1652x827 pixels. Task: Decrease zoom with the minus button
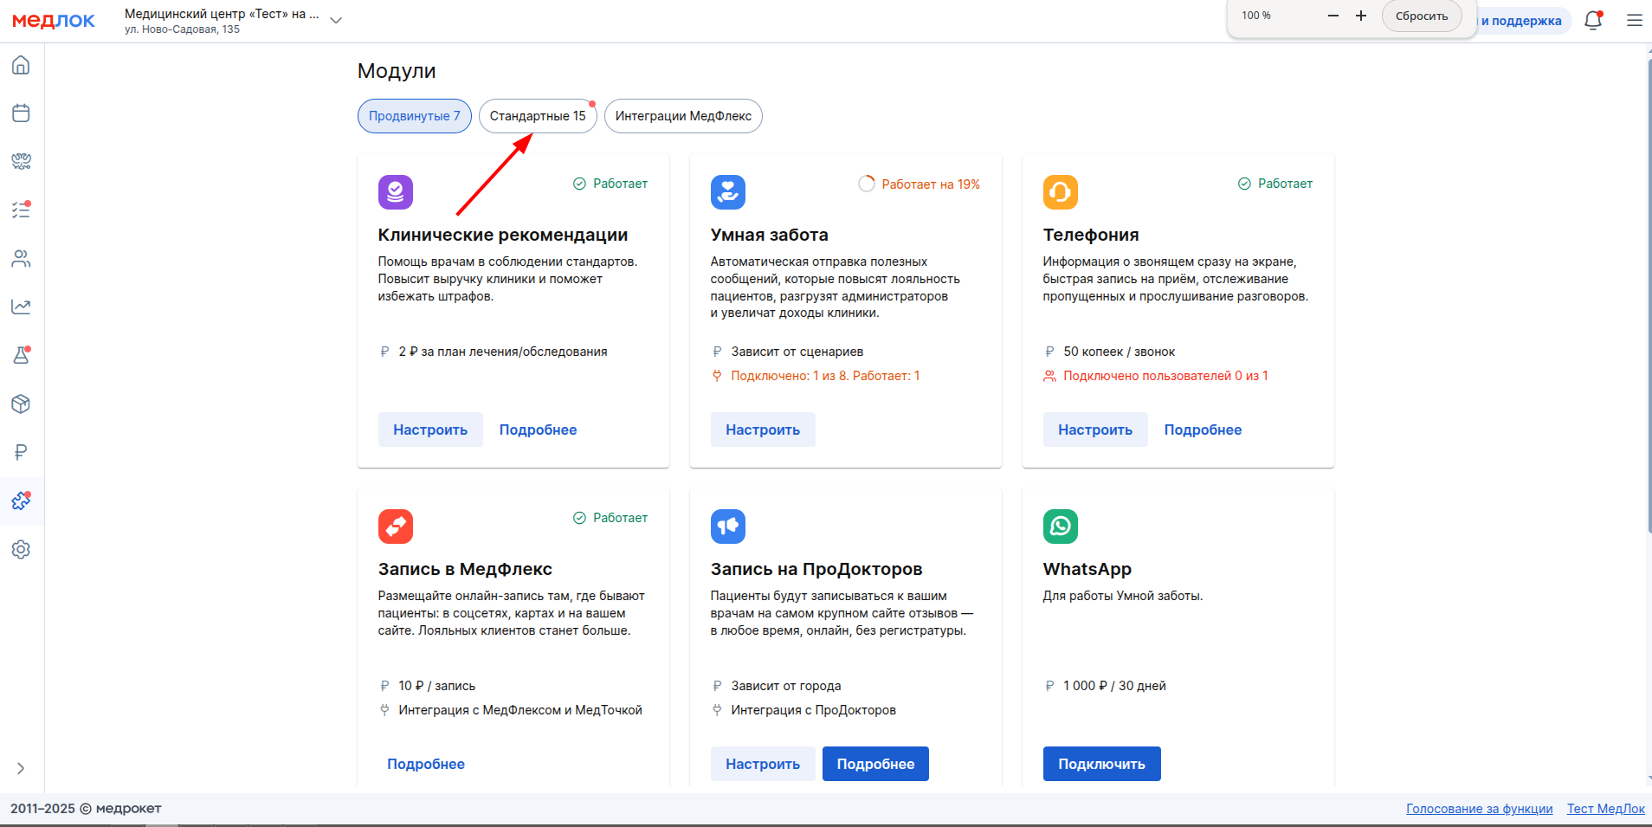click(x=1333, y=16)
